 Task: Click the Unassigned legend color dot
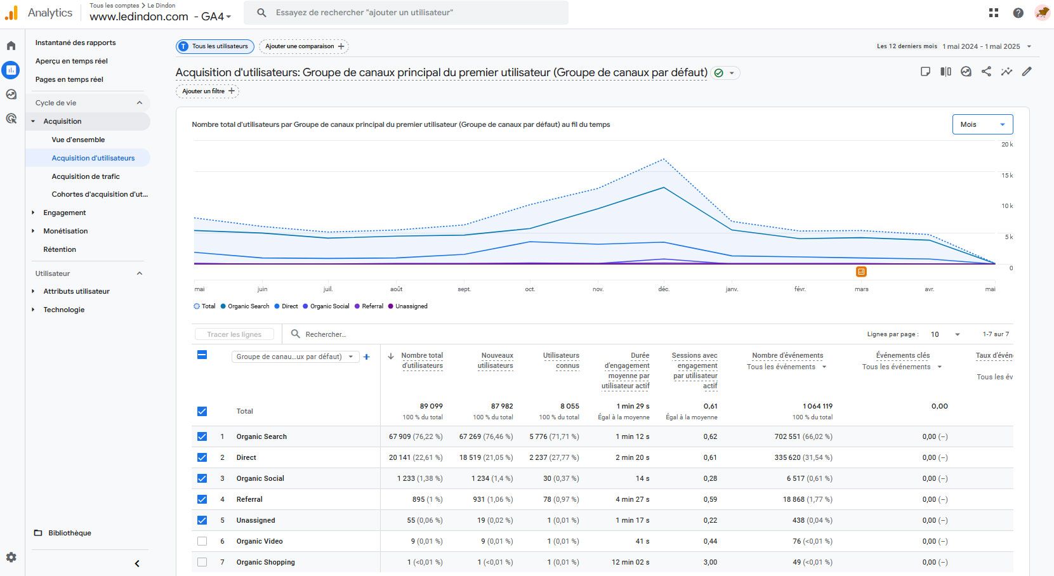click(391, 306)
